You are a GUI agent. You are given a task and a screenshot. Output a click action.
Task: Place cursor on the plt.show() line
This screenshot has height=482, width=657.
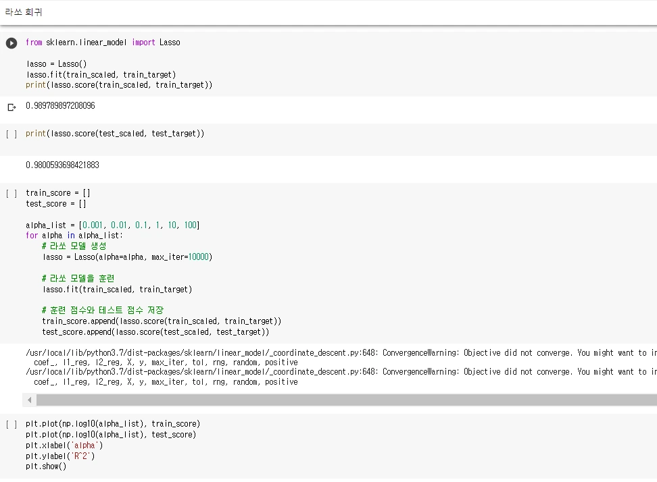46,466
